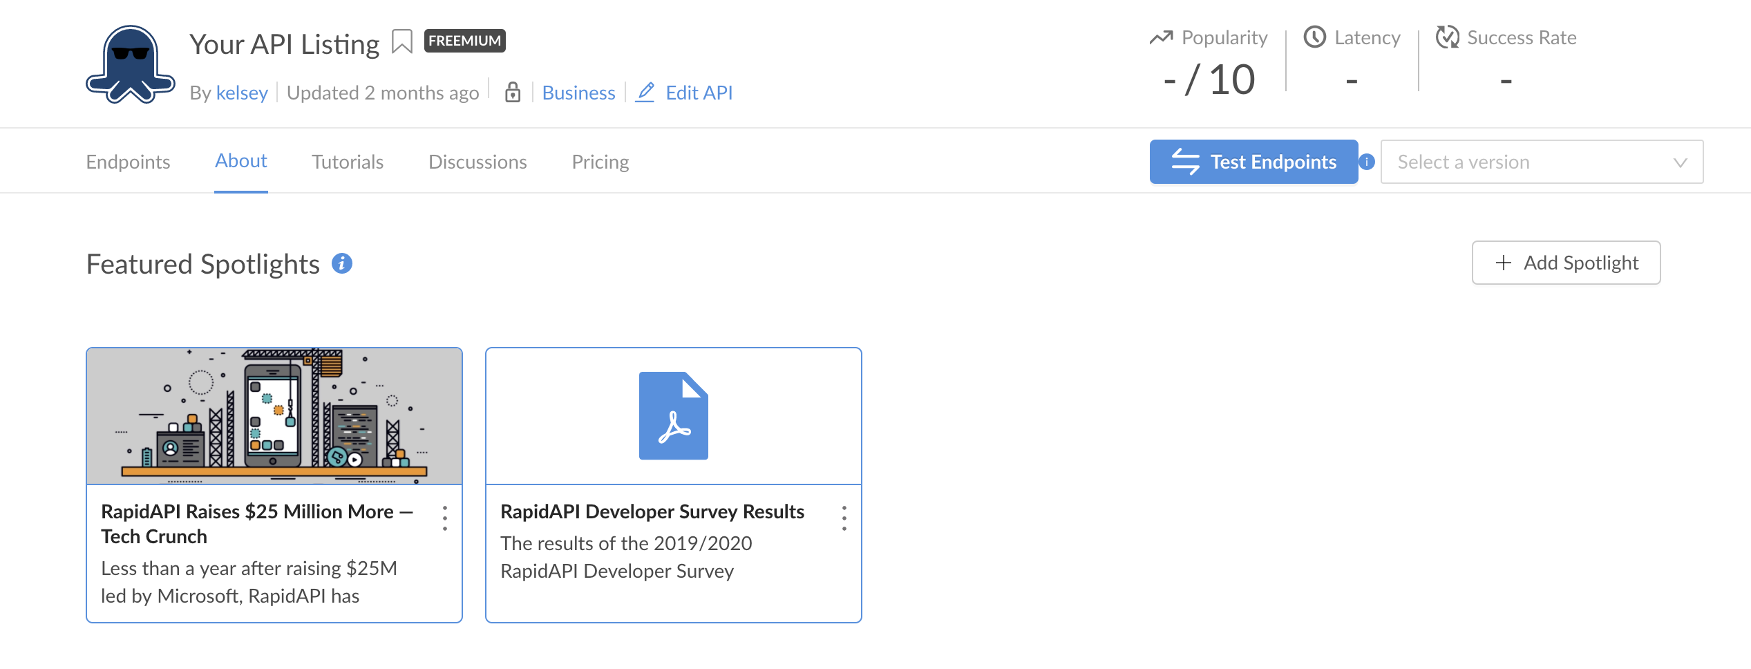Open options menu for Developer Survey spotlight
Viewport: 1751px width, 669px height.
[x=844, y=518]
